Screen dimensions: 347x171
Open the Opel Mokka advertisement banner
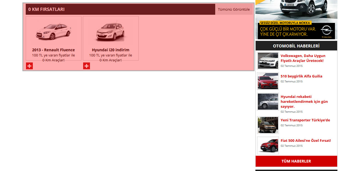click(296, 20)
